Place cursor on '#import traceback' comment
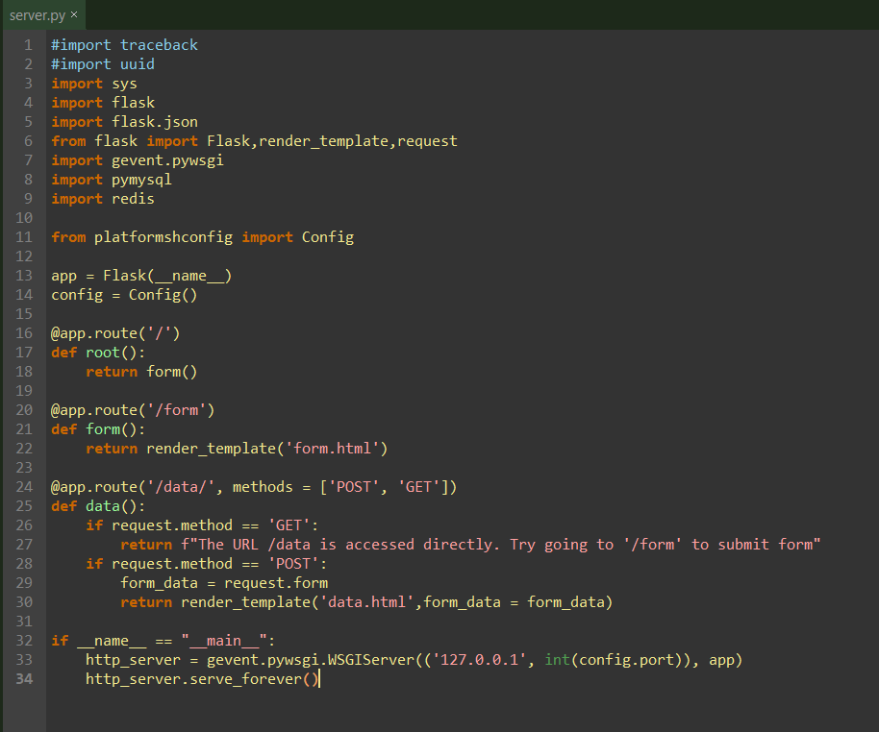 (124, 45)
